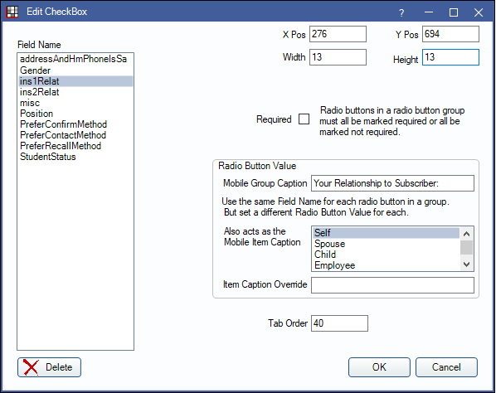Click radio value list scroll down arrow

(x=466, y=264)
